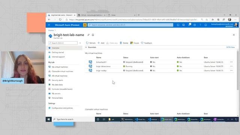Go back with the browser back arrow
Image resolution: width=240 pixels, height=135 pixels.
[49, 19]
